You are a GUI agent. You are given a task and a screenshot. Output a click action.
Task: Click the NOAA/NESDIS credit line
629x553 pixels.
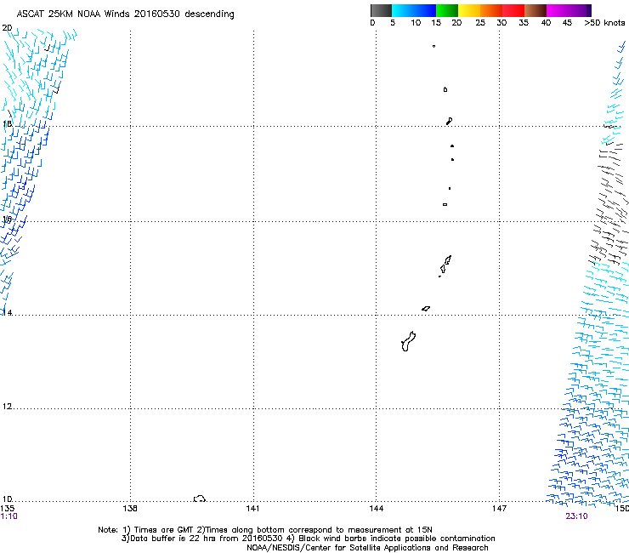click(367, 547)
